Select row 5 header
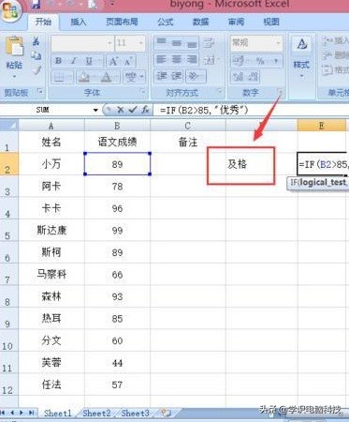Image resolution: width=349 pixels, height=422 pixels. (x=8, y=230)
